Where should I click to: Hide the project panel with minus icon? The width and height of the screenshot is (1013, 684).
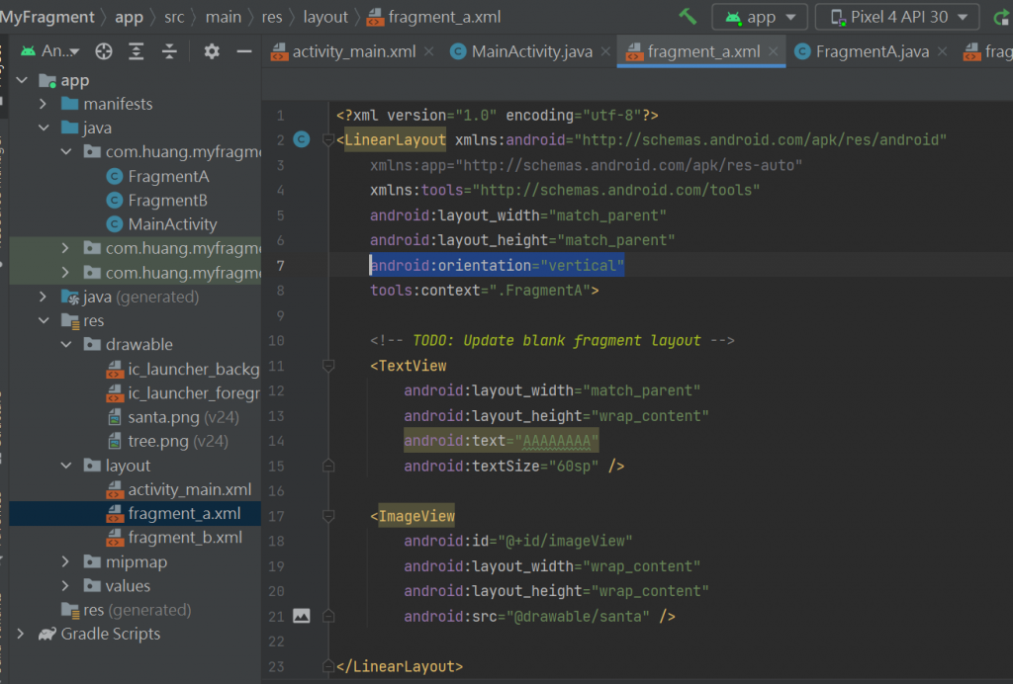pos(244,51)
